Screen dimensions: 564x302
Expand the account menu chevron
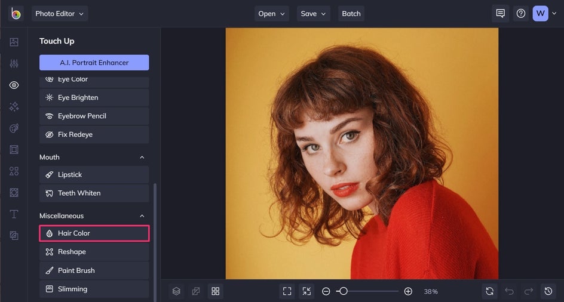[554, 14]
